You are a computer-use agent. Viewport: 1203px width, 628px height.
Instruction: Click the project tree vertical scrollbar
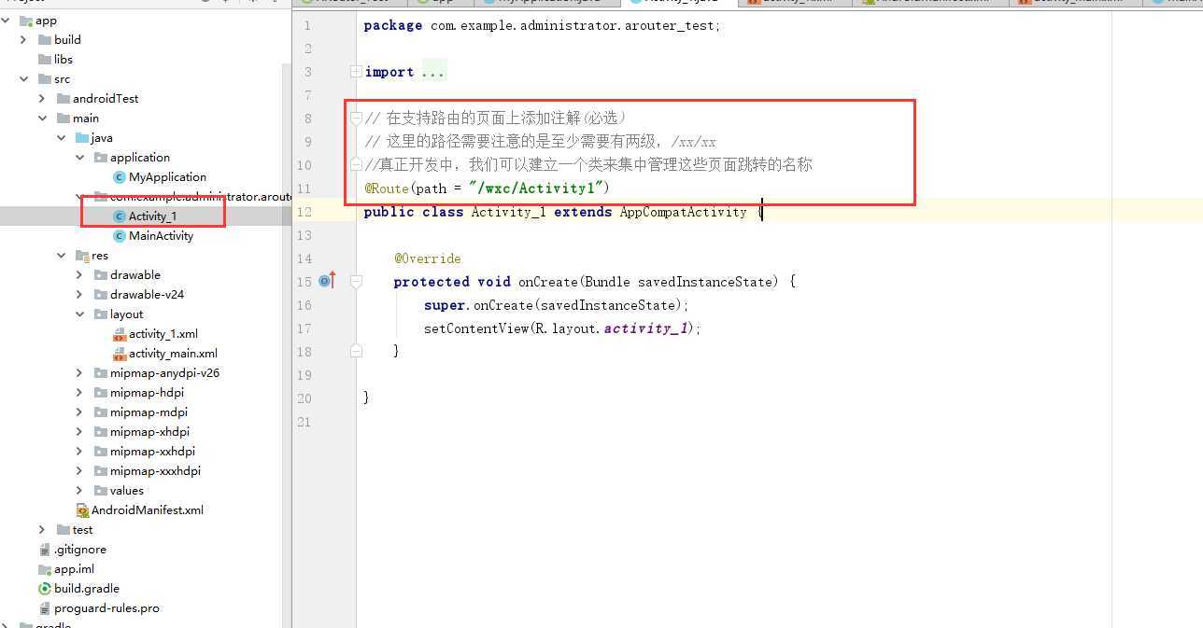[287, 344]
